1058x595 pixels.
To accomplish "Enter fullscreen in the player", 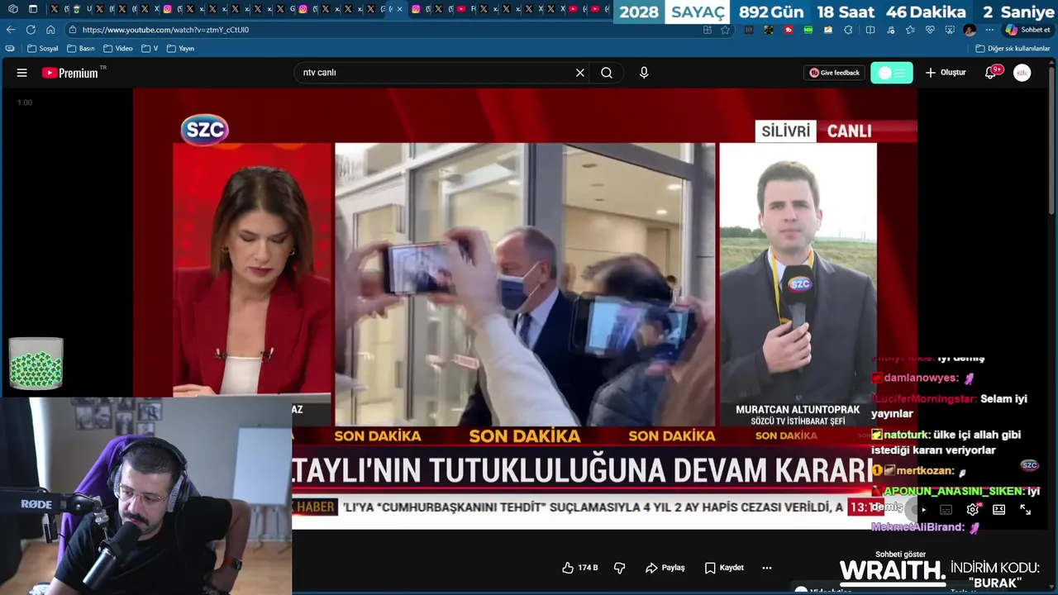I will [1026, 510].
